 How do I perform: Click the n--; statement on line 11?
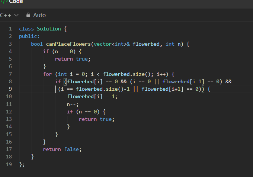(73, 104)
